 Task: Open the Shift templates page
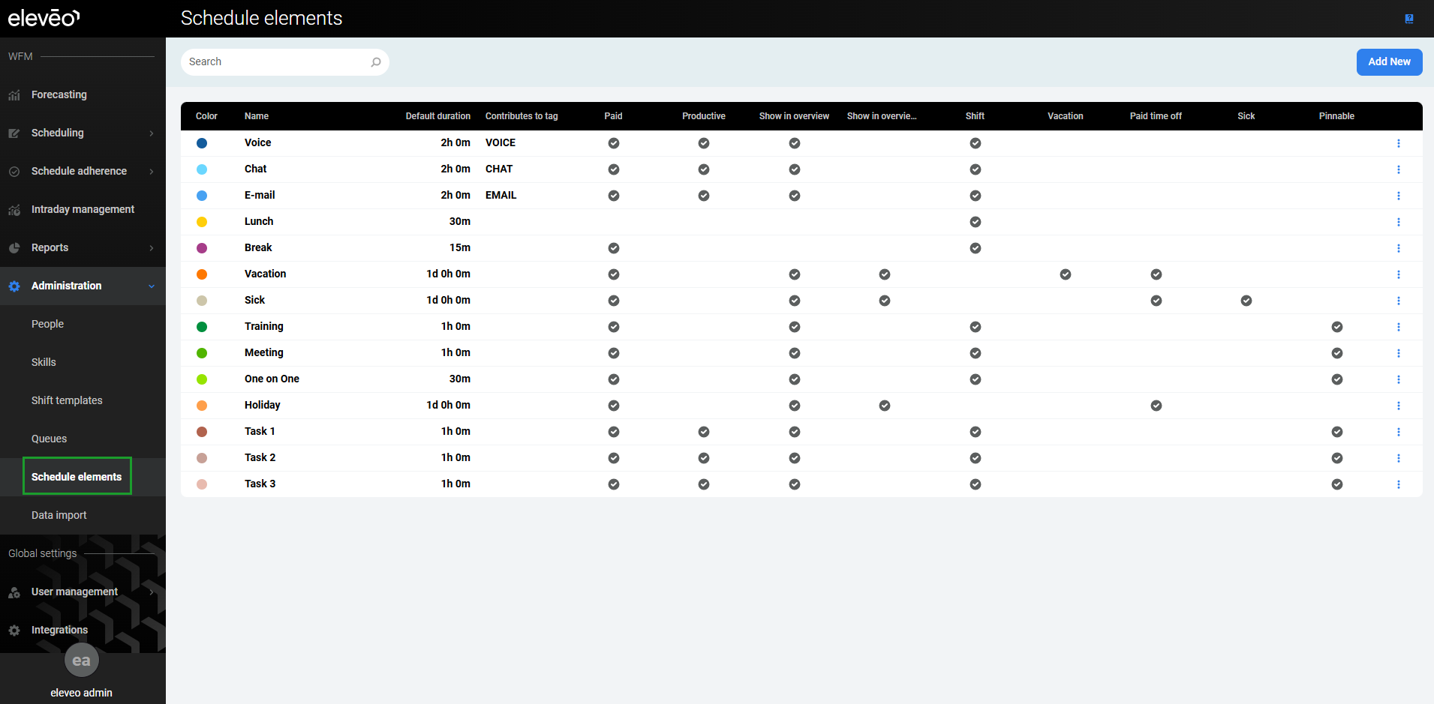[67, 400]
